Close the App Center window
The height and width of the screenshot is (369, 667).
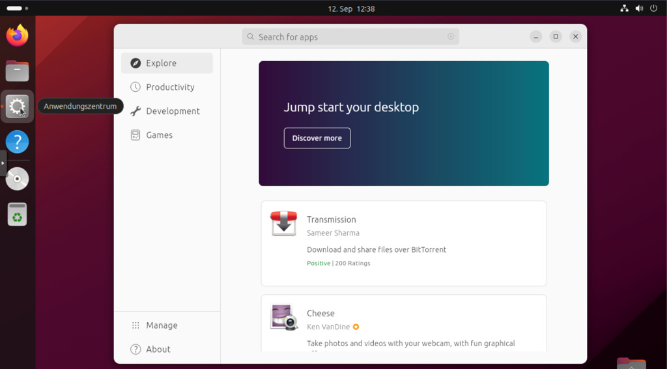tap(576, 36)
